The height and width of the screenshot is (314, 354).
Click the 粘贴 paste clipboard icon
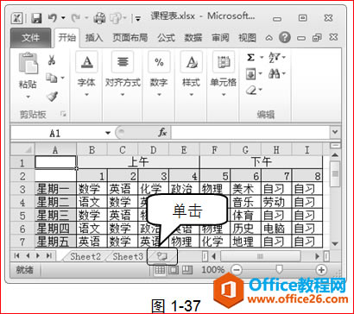click(28, 63)
